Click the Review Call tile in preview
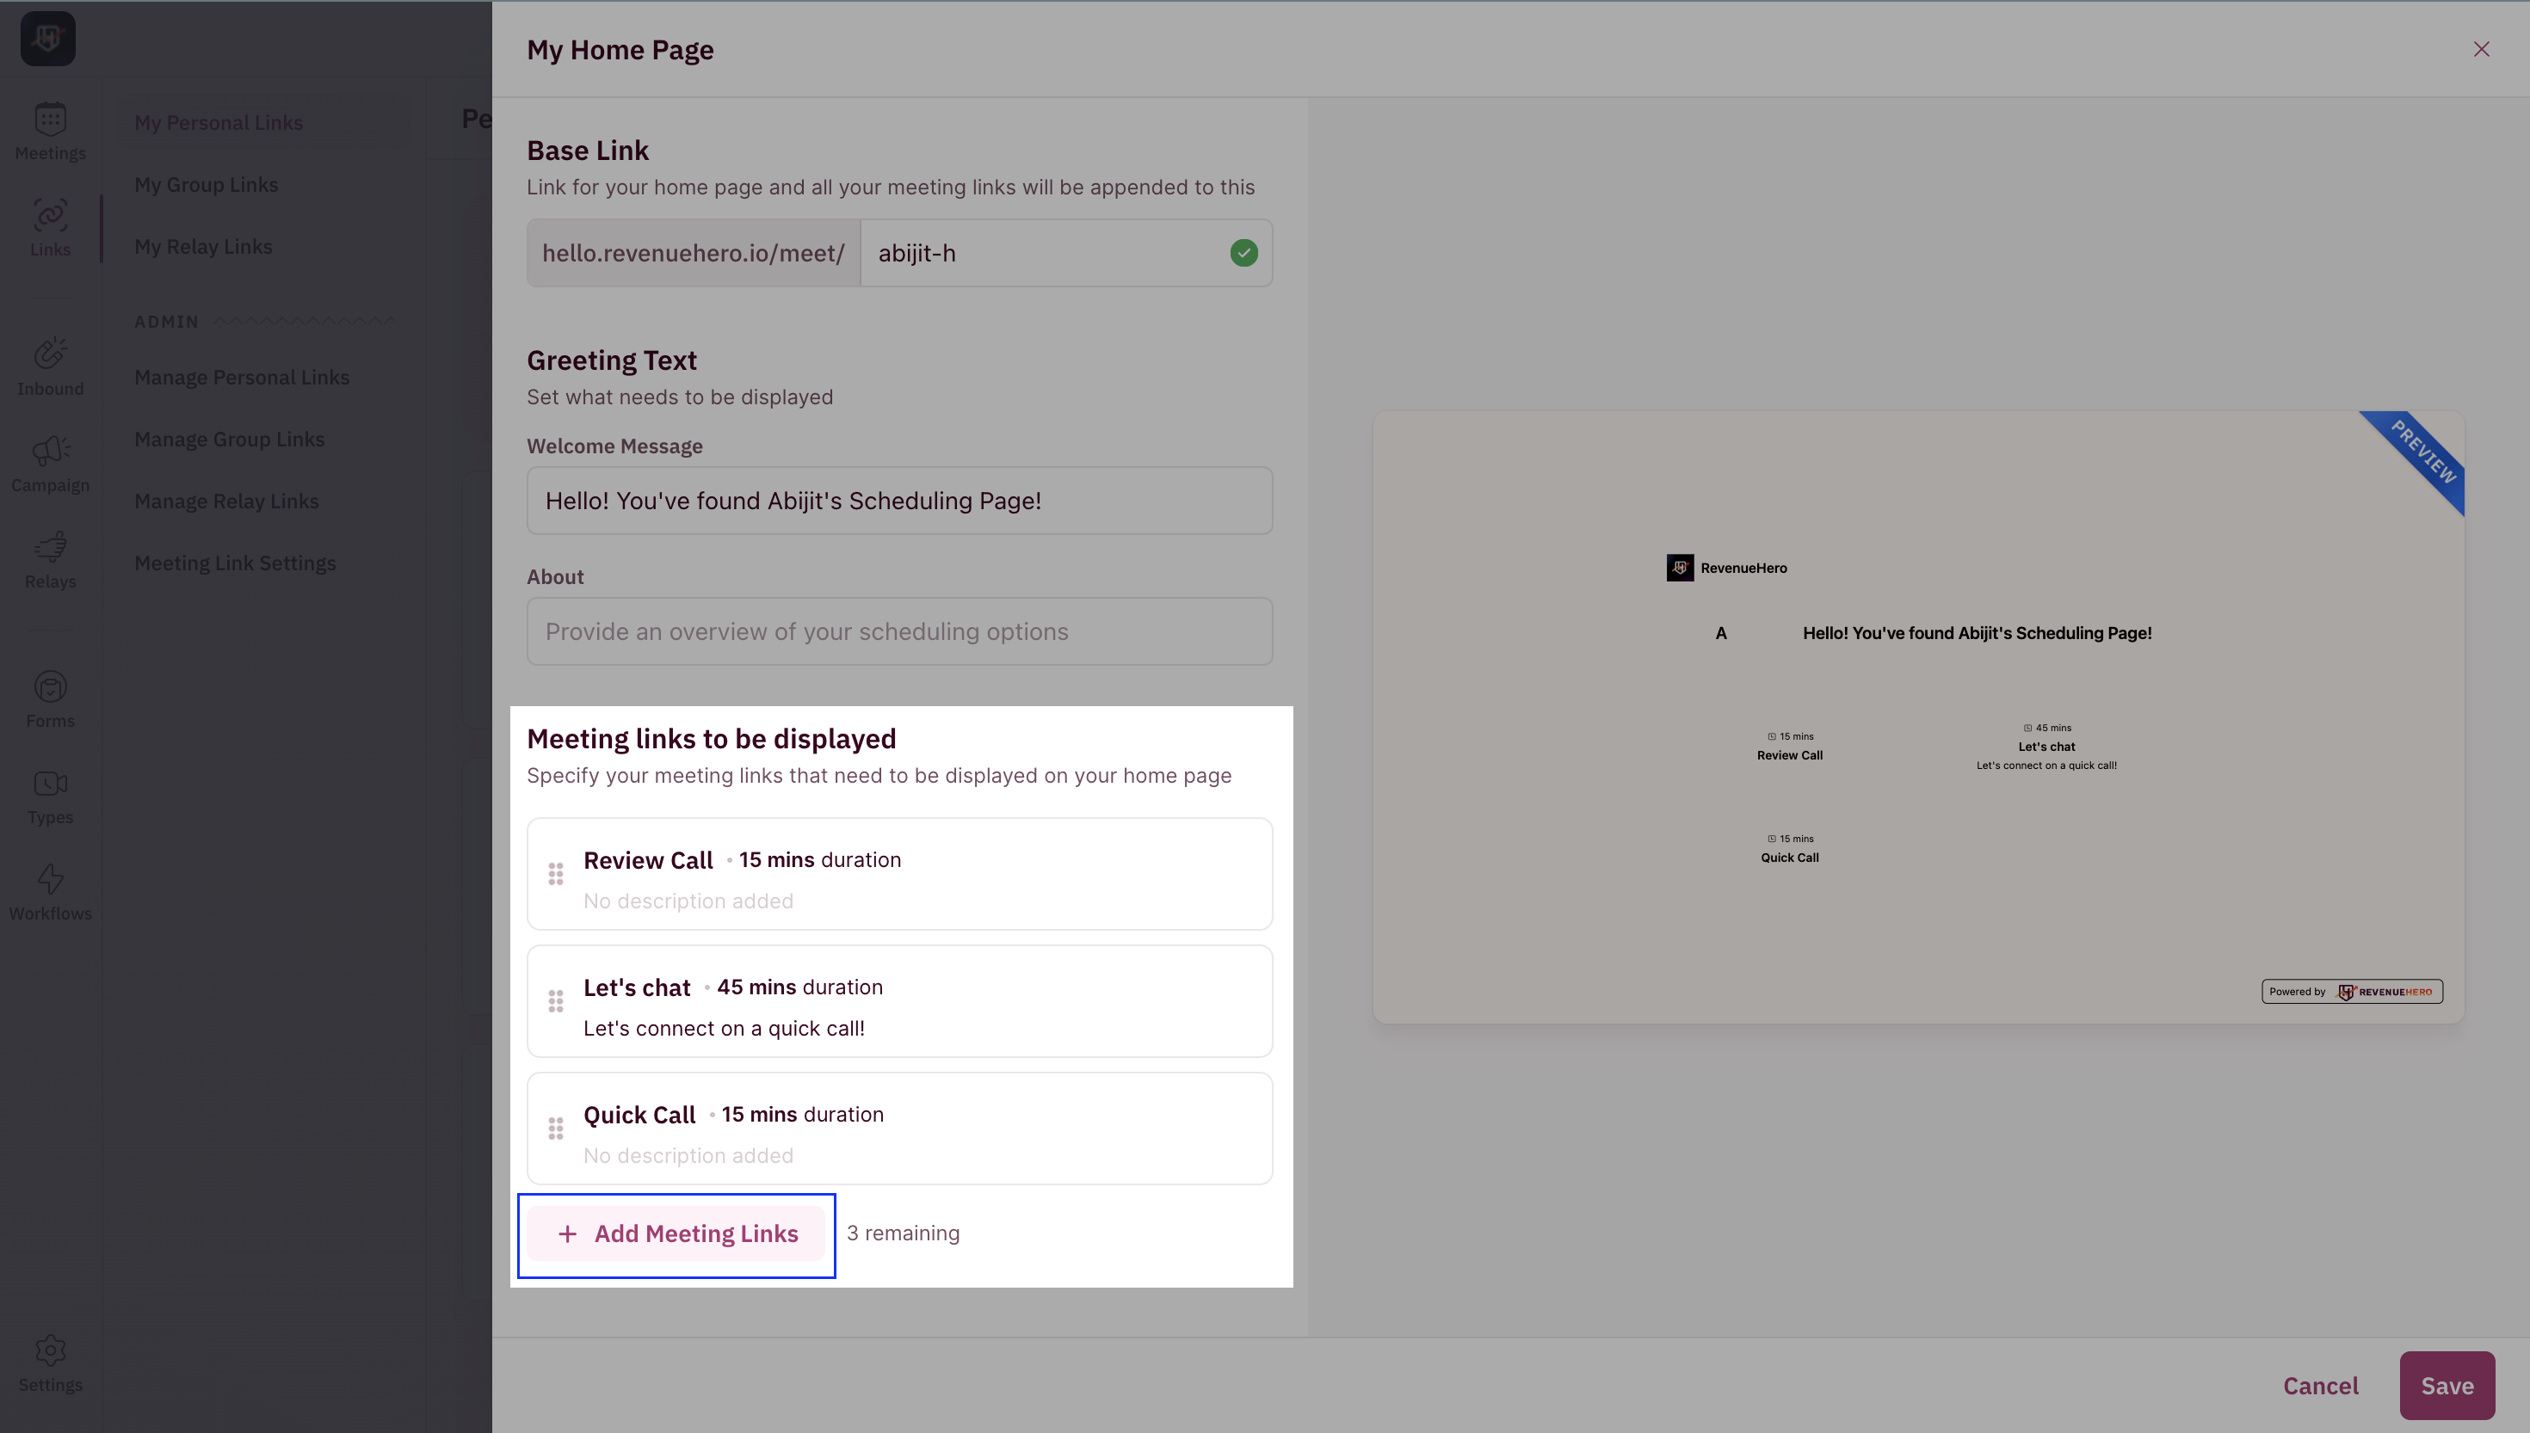This screenshot has height=1433, width=2530. click(x=1790, y=747)
